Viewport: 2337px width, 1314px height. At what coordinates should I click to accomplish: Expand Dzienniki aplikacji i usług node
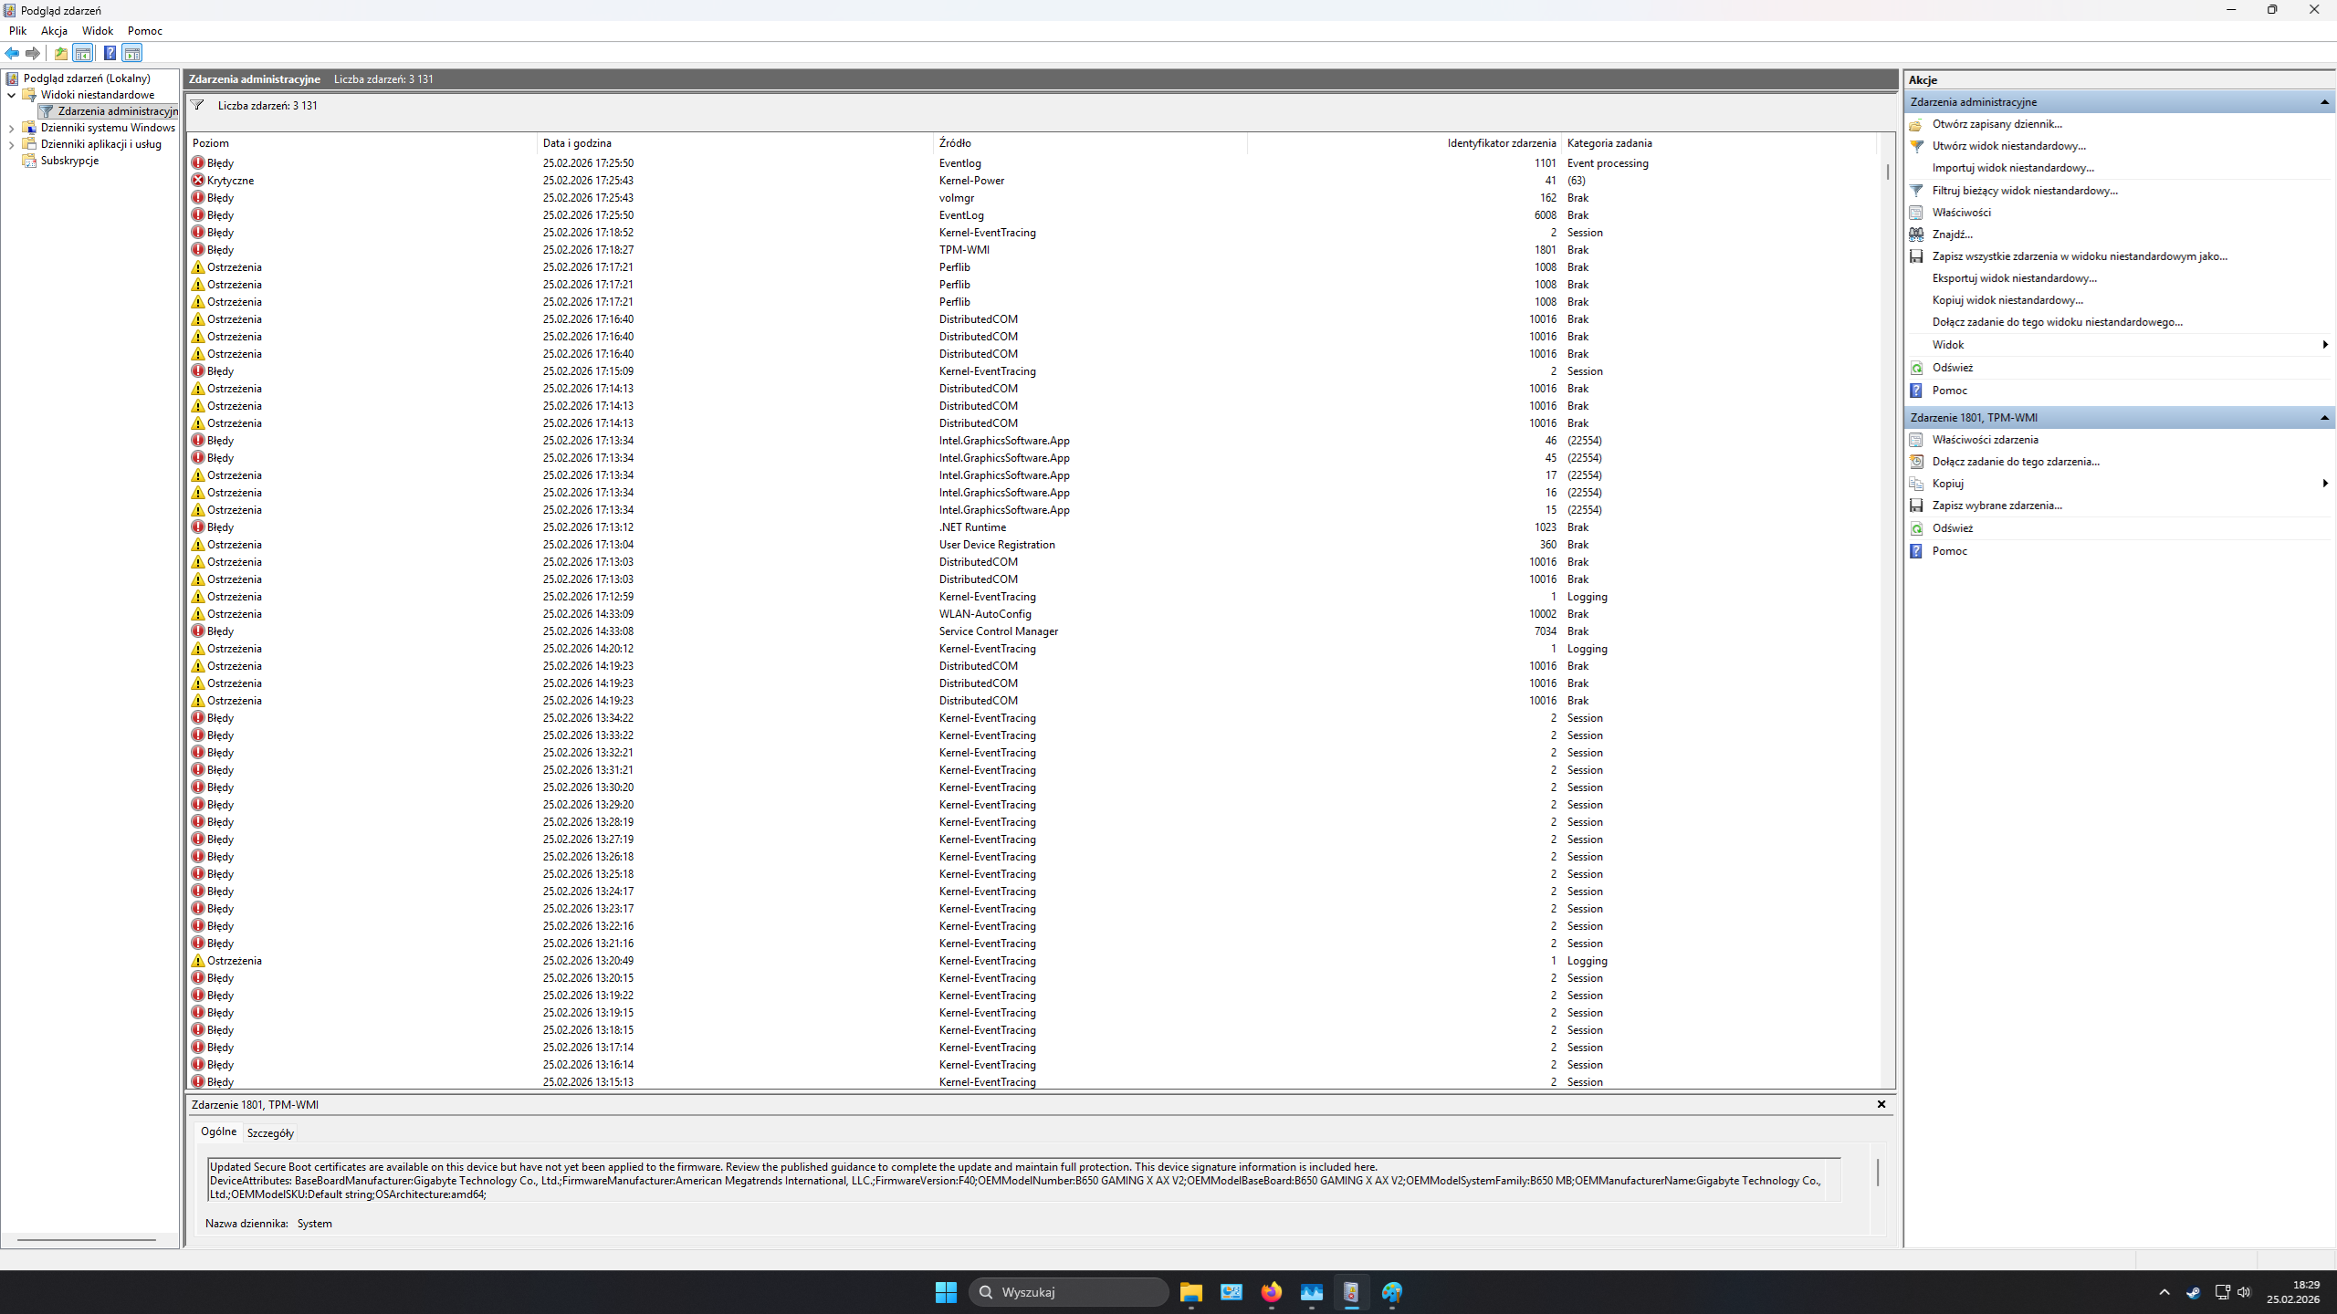(x=11, y=144)
